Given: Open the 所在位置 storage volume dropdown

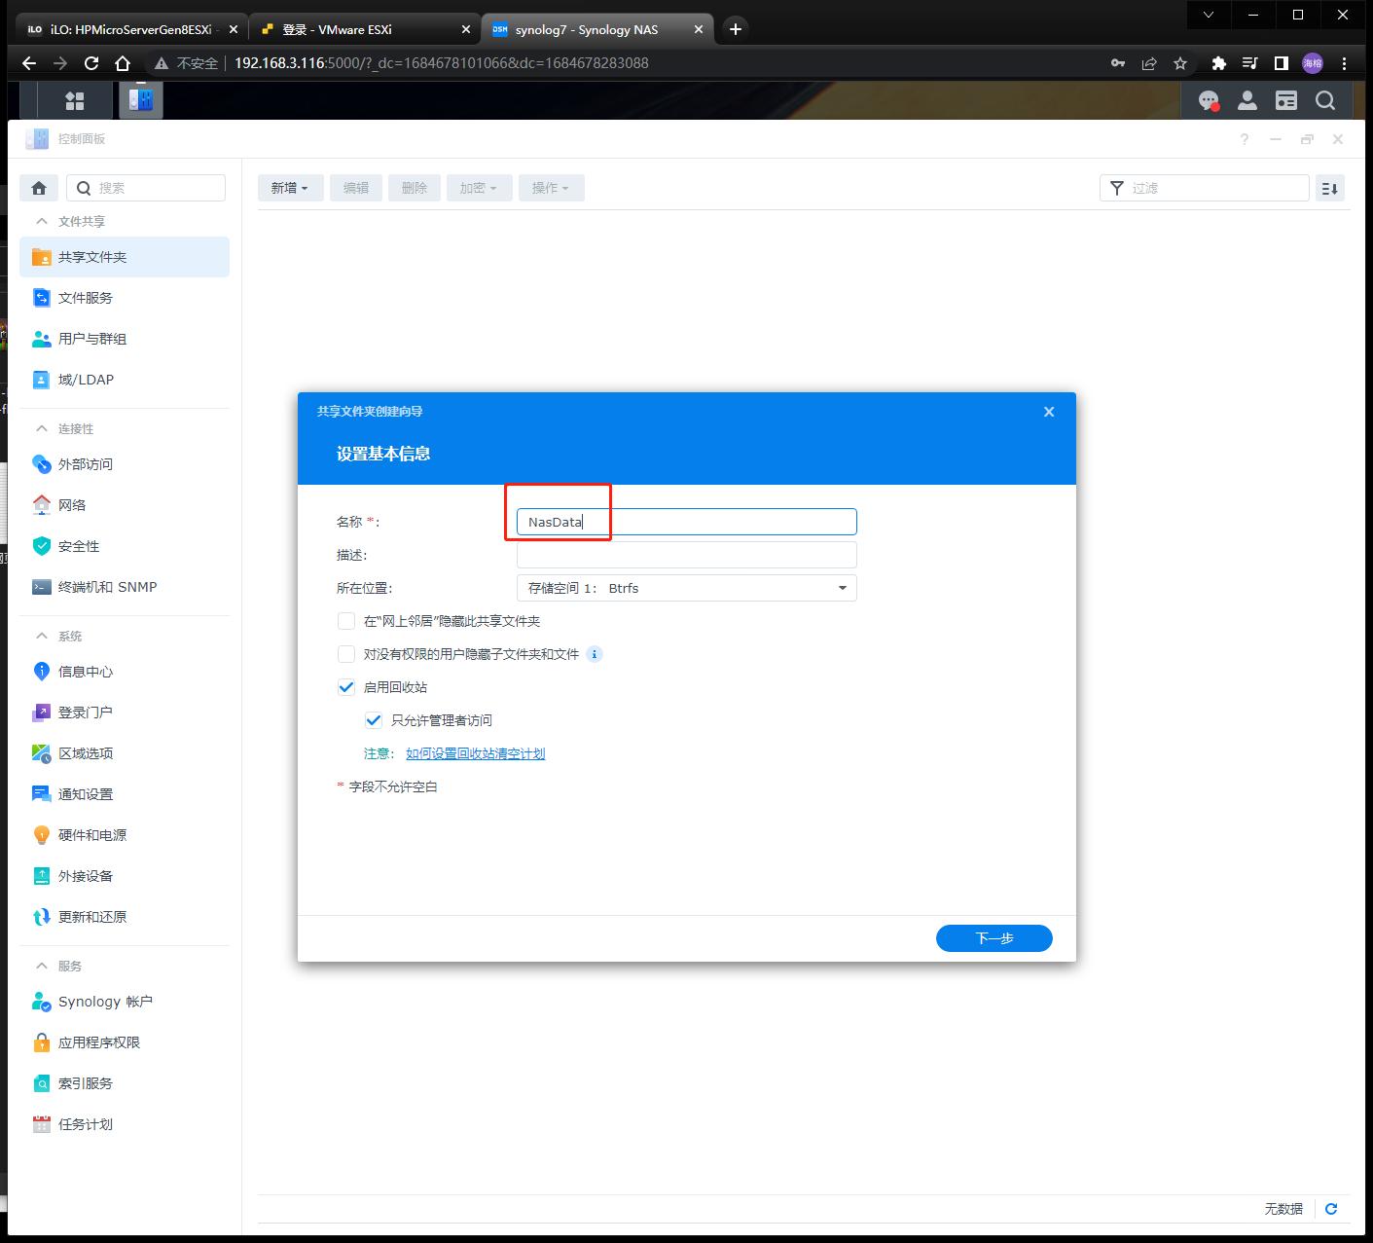Looking at the screenshot, I should 686,588.
